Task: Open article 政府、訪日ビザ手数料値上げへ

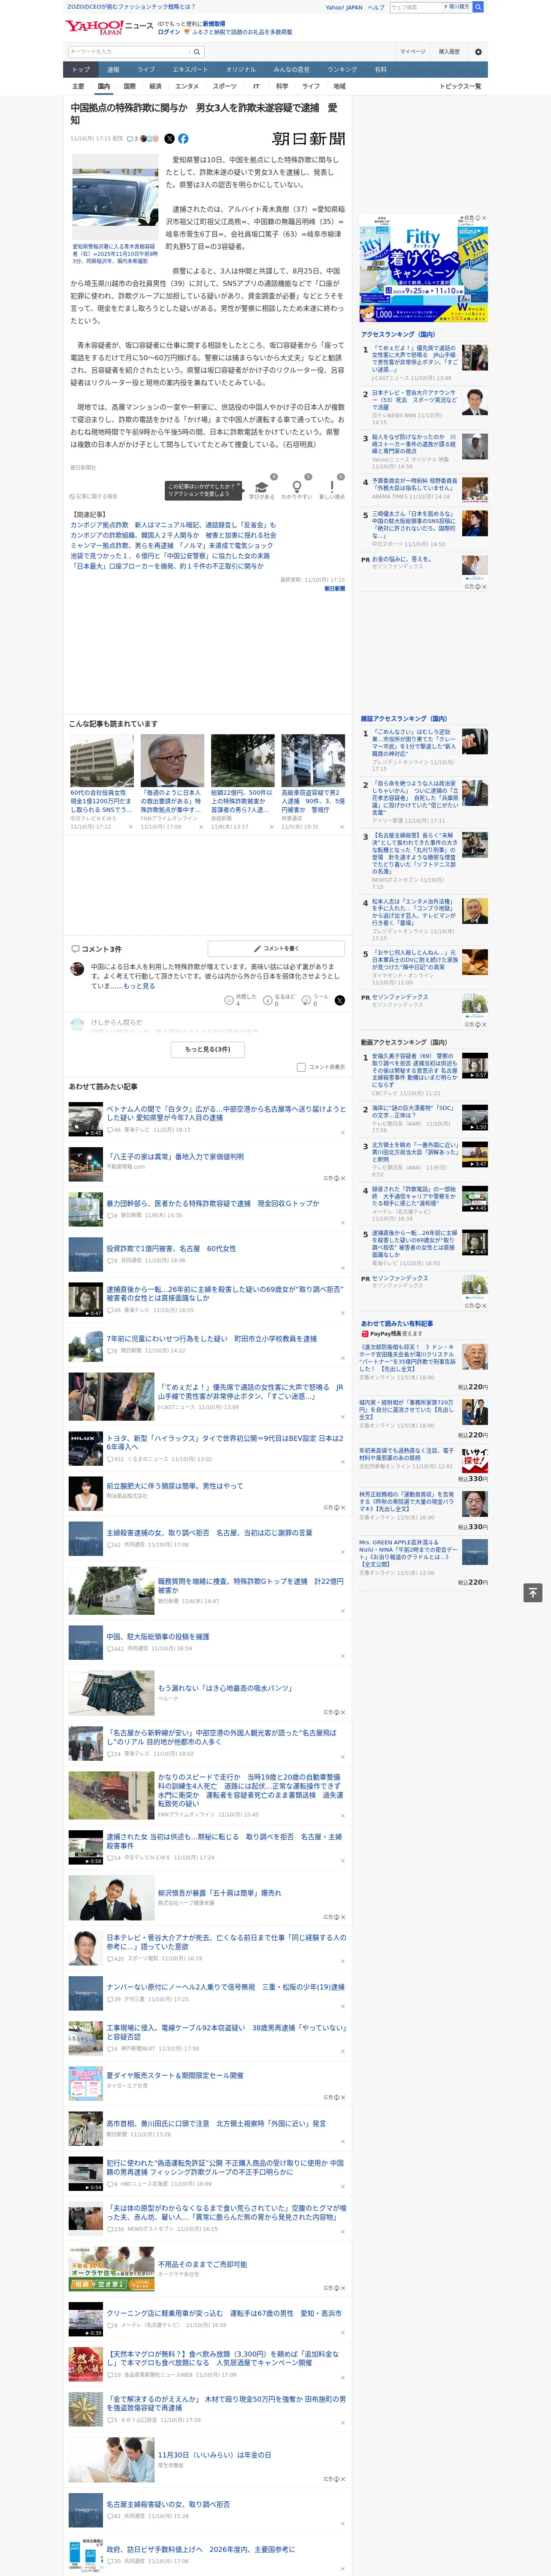Action: pyautogui.click(x=201, y=2549)
